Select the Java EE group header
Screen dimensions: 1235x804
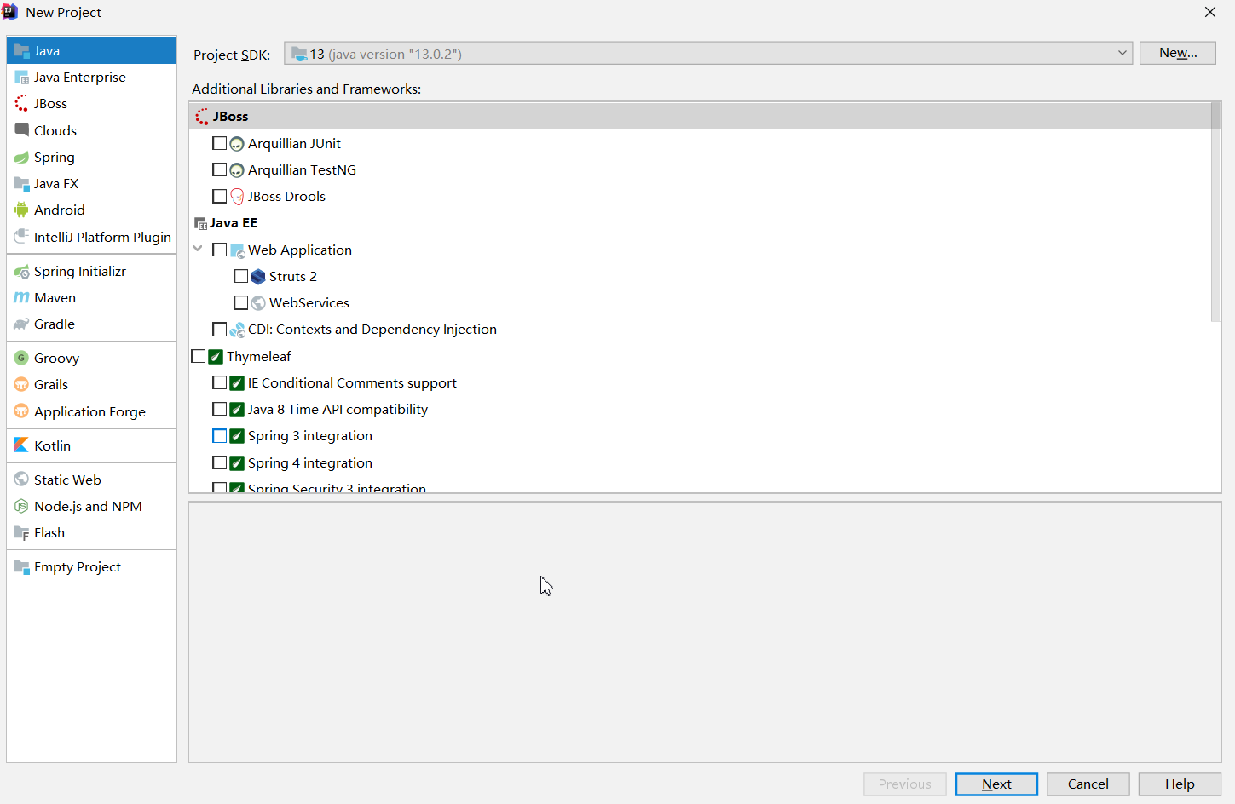[700, 223]
